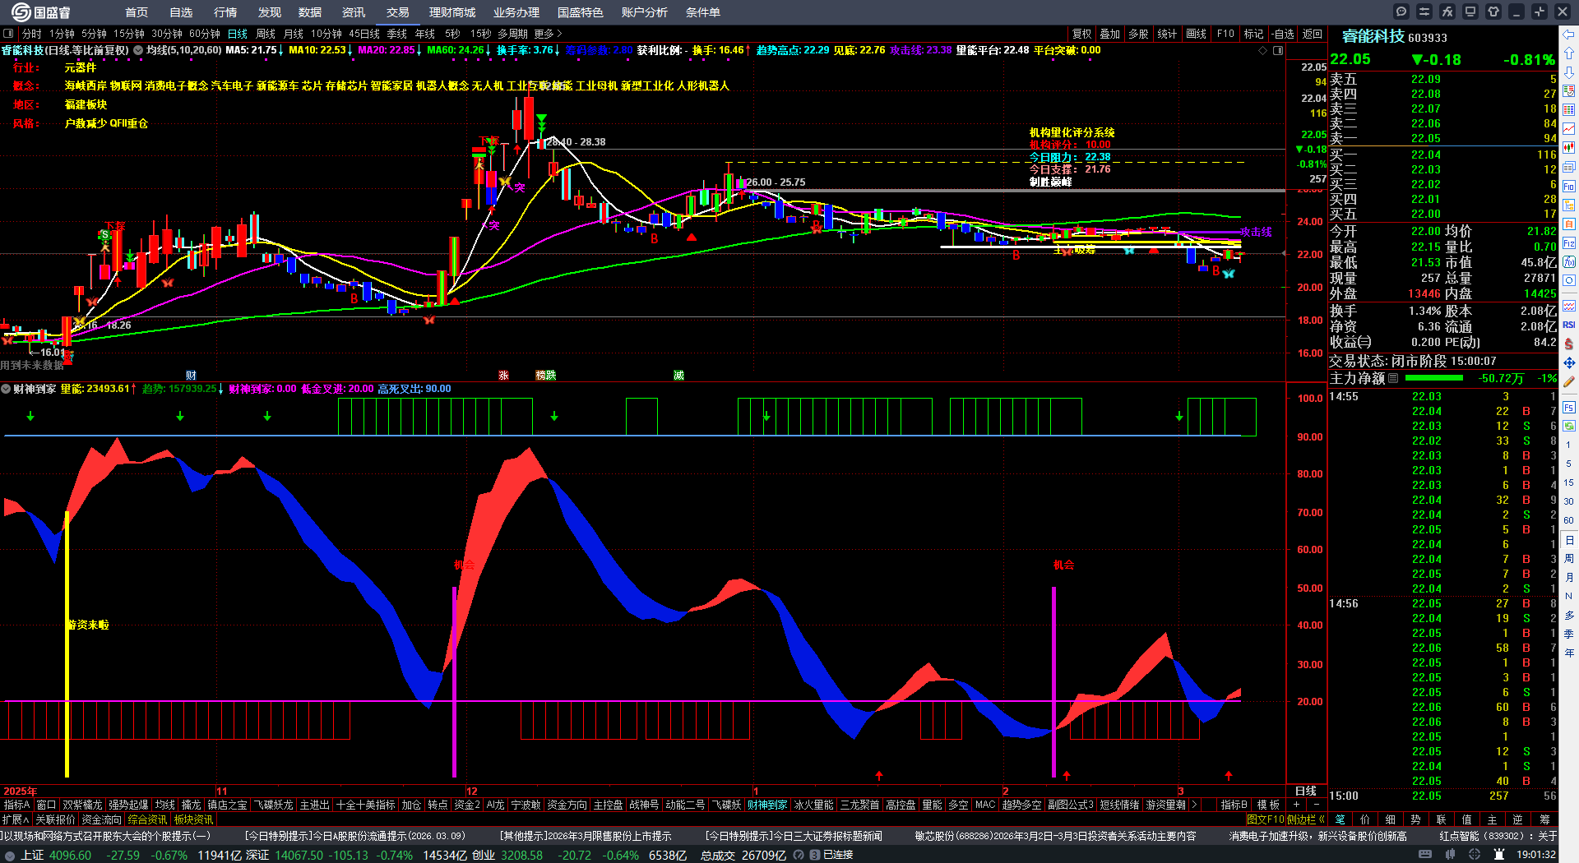Open the 理财商城 menu

[x=452, y=12]
